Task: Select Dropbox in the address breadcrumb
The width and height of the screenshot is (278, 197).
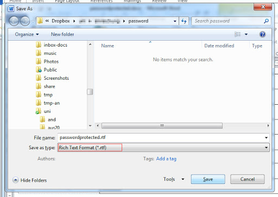Action: 61,21
